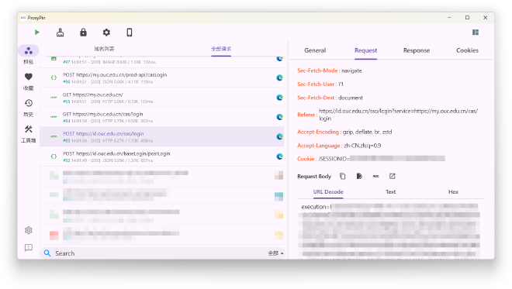The image size is (512, 289).
Task: Start proxy capture with the green play button
Action: (37, 33)
